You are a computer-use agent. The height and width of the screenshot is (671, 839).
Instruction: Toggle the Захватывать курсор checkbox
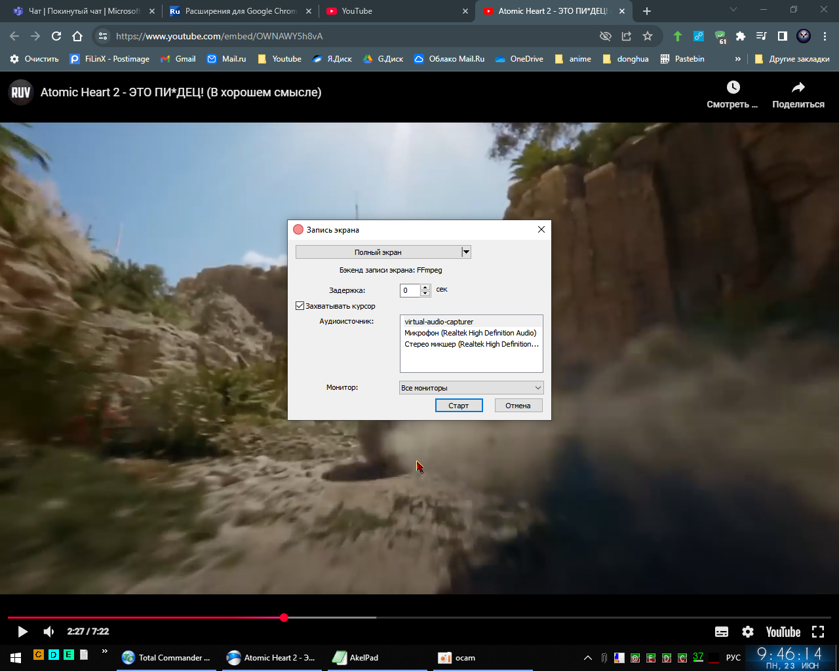click(300, 306)
